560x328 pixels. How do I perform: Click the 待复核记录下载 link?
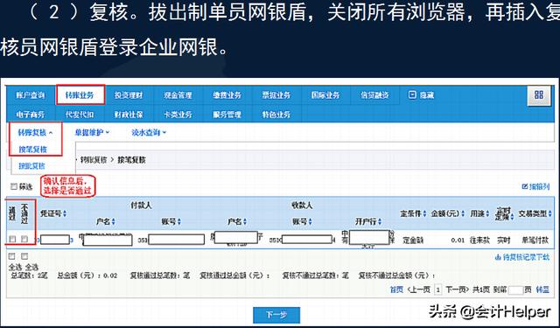(x=526, y=257)
